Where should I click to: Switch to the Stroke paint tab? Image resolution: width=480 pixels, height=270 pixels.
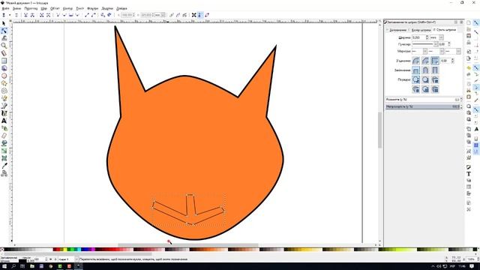pyautogui.click(x=421, y=30)
